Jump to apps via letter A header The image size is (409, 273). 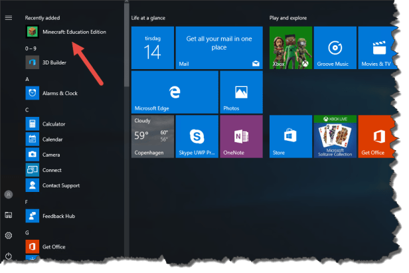pos(27,79)
